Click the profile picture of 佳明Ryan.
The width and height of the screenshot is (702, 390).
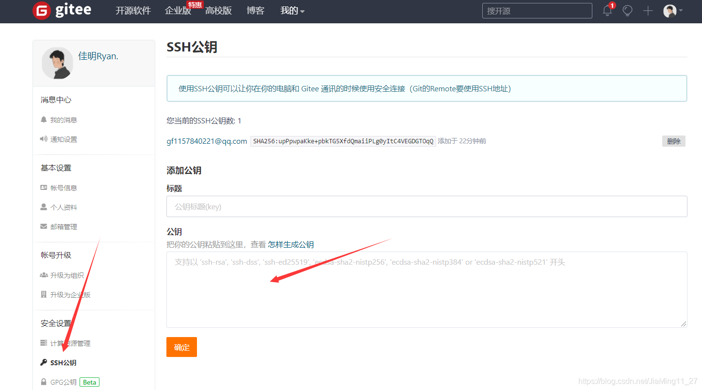57,63
